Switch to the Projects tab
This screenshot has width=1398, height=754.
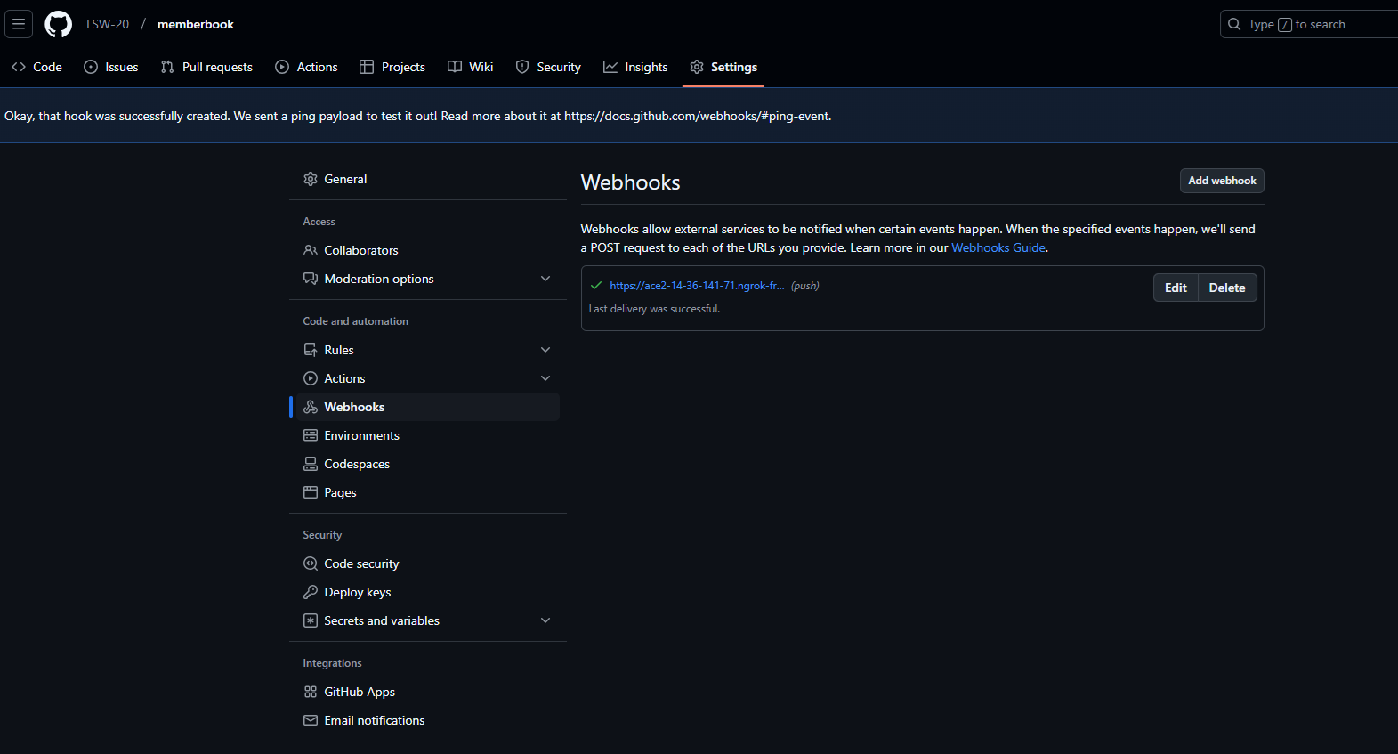point(392,67)
